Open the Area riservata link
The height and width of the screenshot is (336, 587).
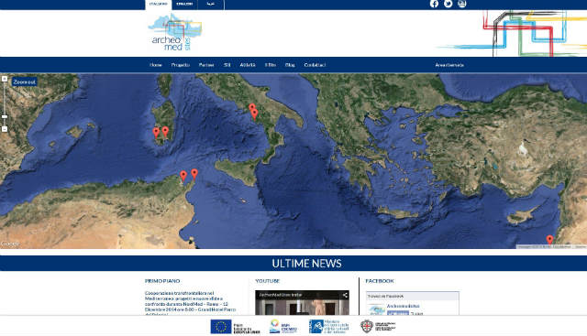coord(449,65)
